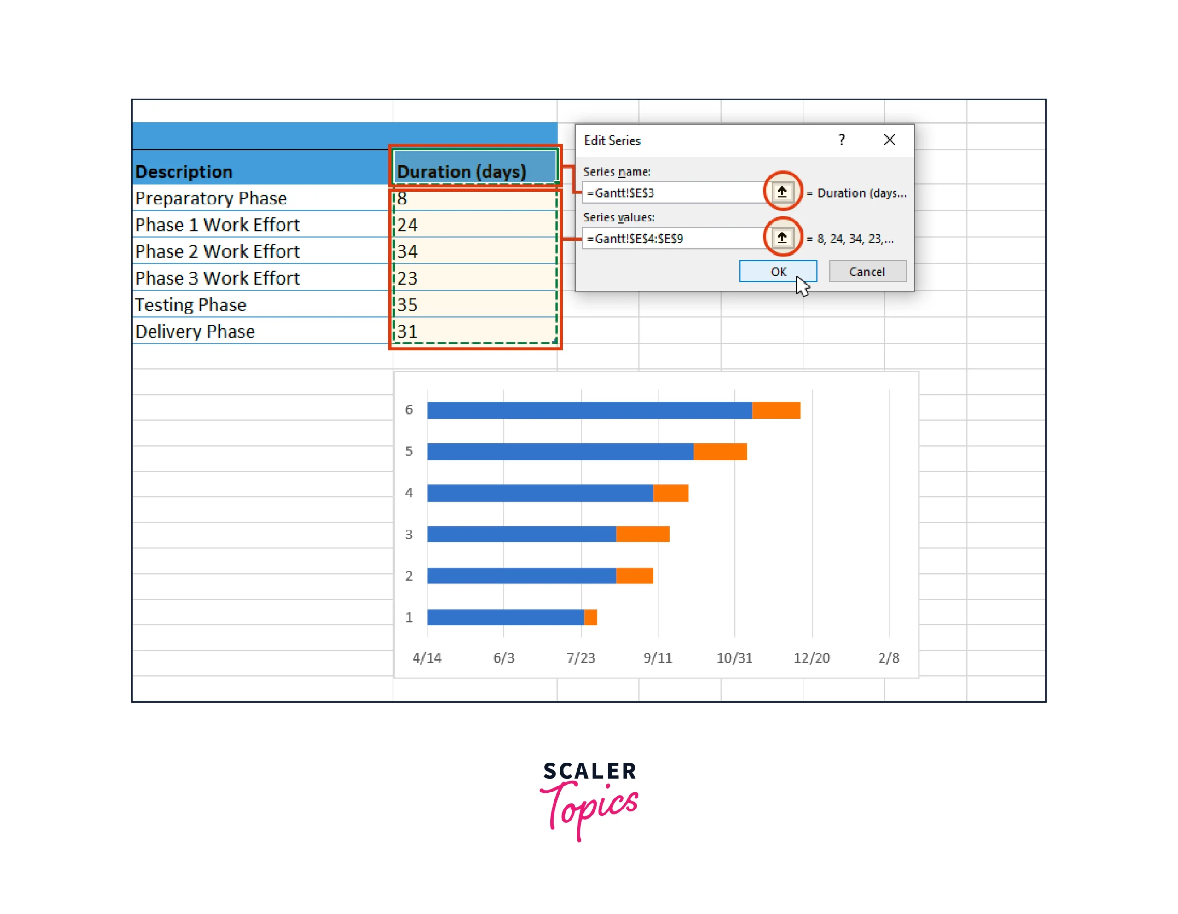Screen dimensions: 1178x914
Task: Select the cell containing value 34
Action: 408,251
